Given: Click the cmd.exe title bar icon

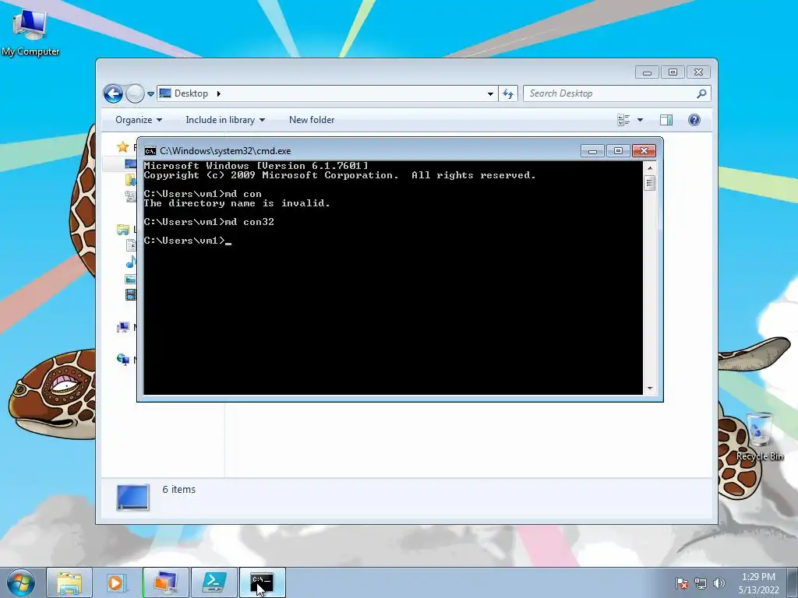Looking at the screenshot, I should click(x=150, y=151).
